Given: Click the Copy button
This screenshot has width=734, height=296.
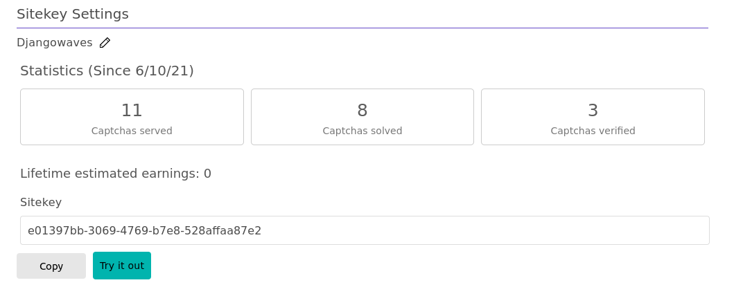Looking at the screenshot, I should pyautogui.click(x=51, y=266).
